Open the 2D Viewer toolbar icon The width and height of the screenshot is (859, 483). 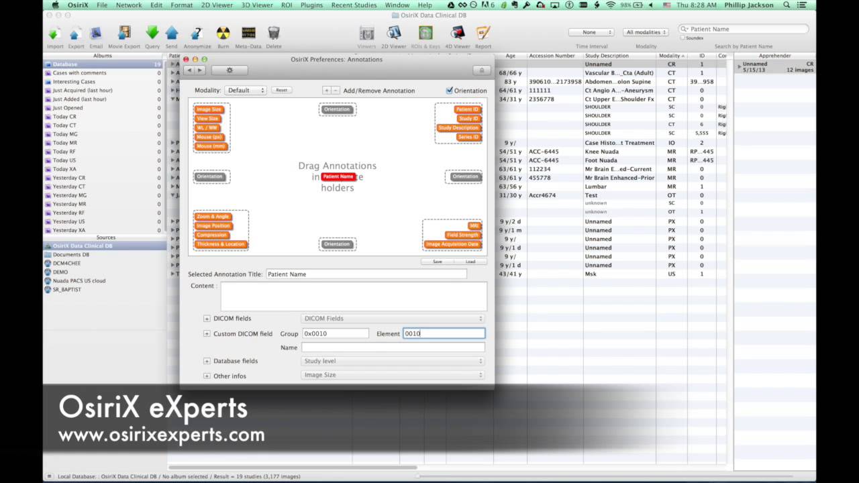394,34
